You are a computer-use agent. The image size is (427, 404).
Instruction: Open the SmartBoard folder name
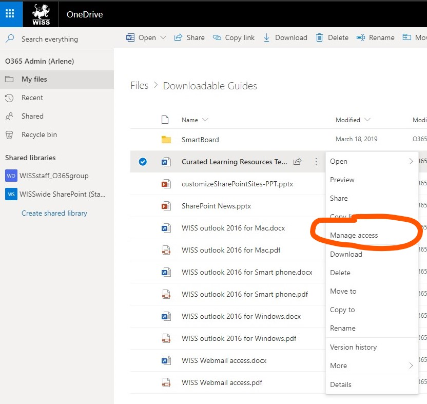click(x=200, y=140)
